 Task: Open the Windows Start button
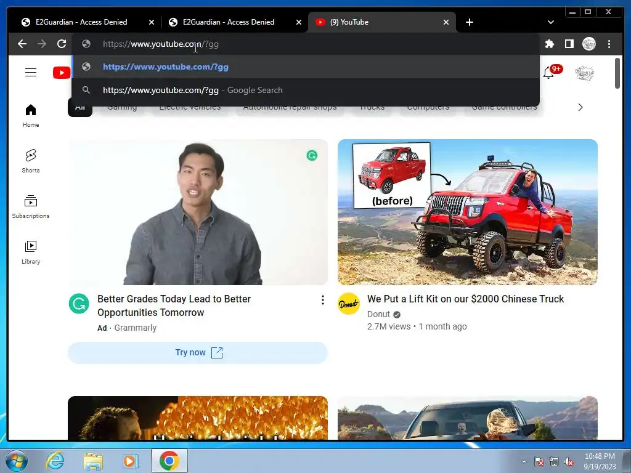click(17, 461)
